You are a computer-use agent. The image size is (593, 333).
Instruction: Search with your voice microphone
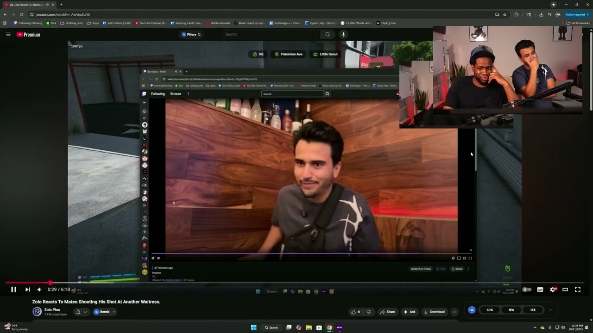click(x=343, y=34)
